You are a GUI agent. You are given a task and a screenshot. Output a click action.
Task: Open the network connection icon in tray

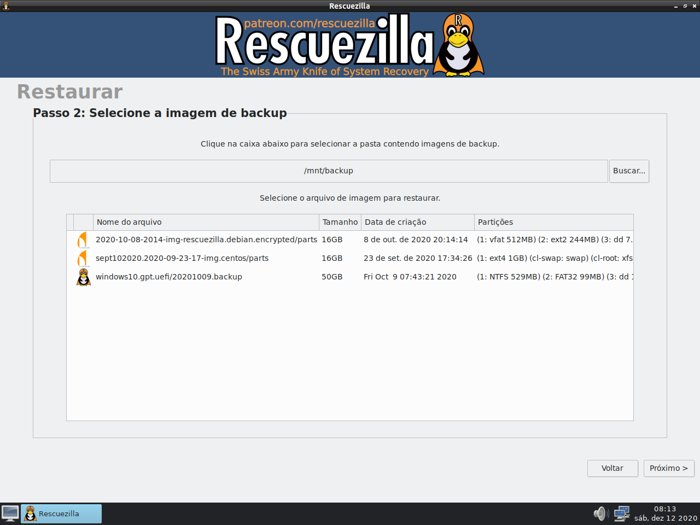click(x=621, y=514)
